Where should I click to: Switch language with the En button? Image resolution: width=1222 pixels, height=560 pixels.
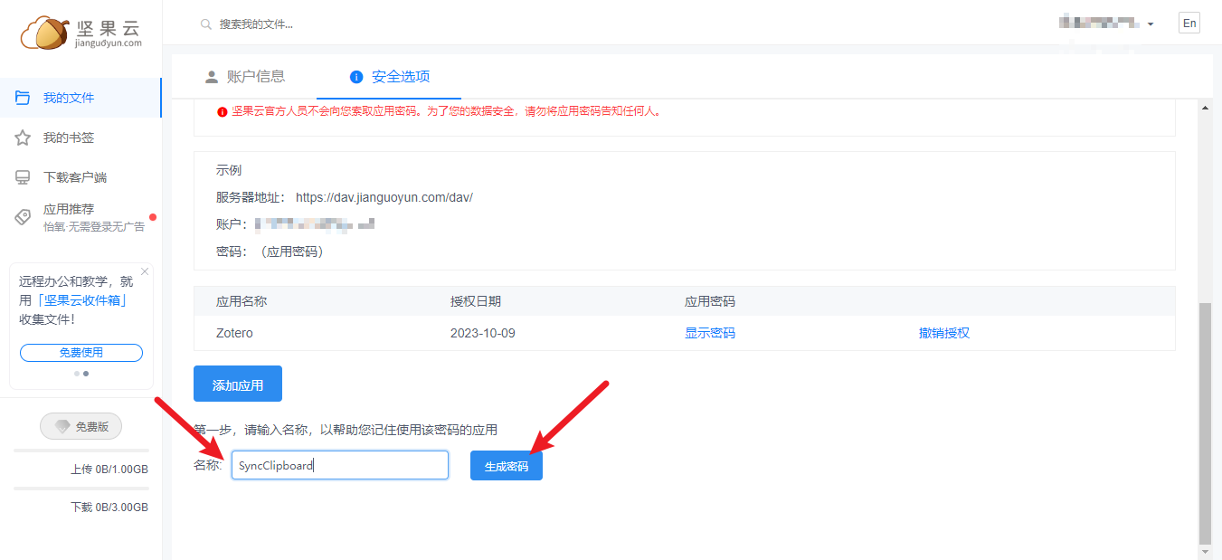pyautogui.click(x=1189, y=22)
